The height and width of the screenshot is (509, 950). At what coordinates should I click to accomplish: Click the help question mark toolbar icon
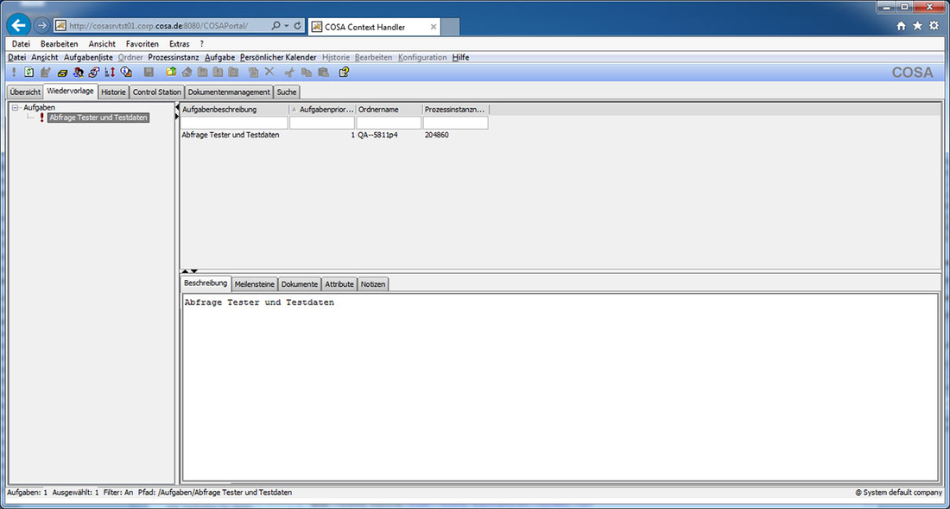(344, 73)
